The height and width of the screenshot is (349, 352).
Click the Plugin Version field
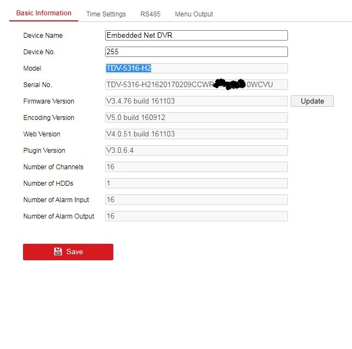(x=196, y=151)
